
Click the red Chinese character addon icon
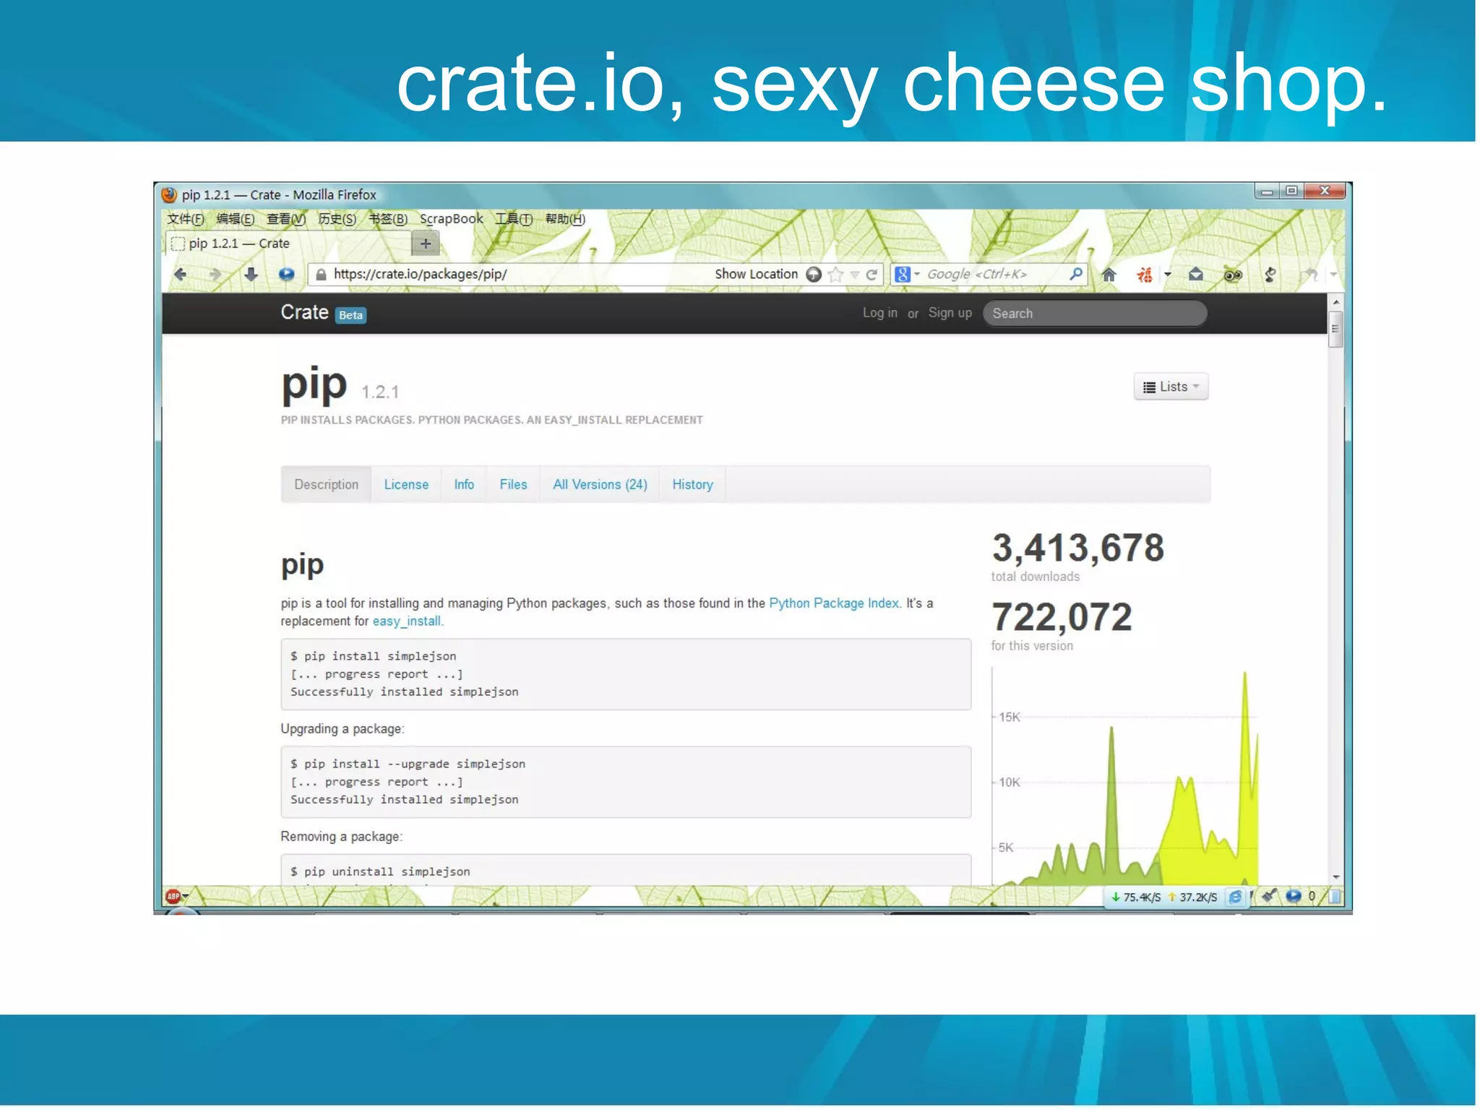click(x=1145, y=274)
